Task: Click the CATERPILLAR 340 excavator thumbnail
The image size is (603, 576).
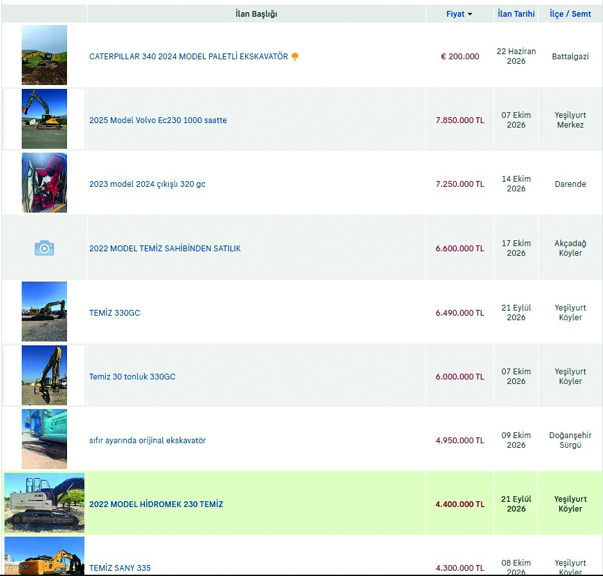Action: (44, 55)
